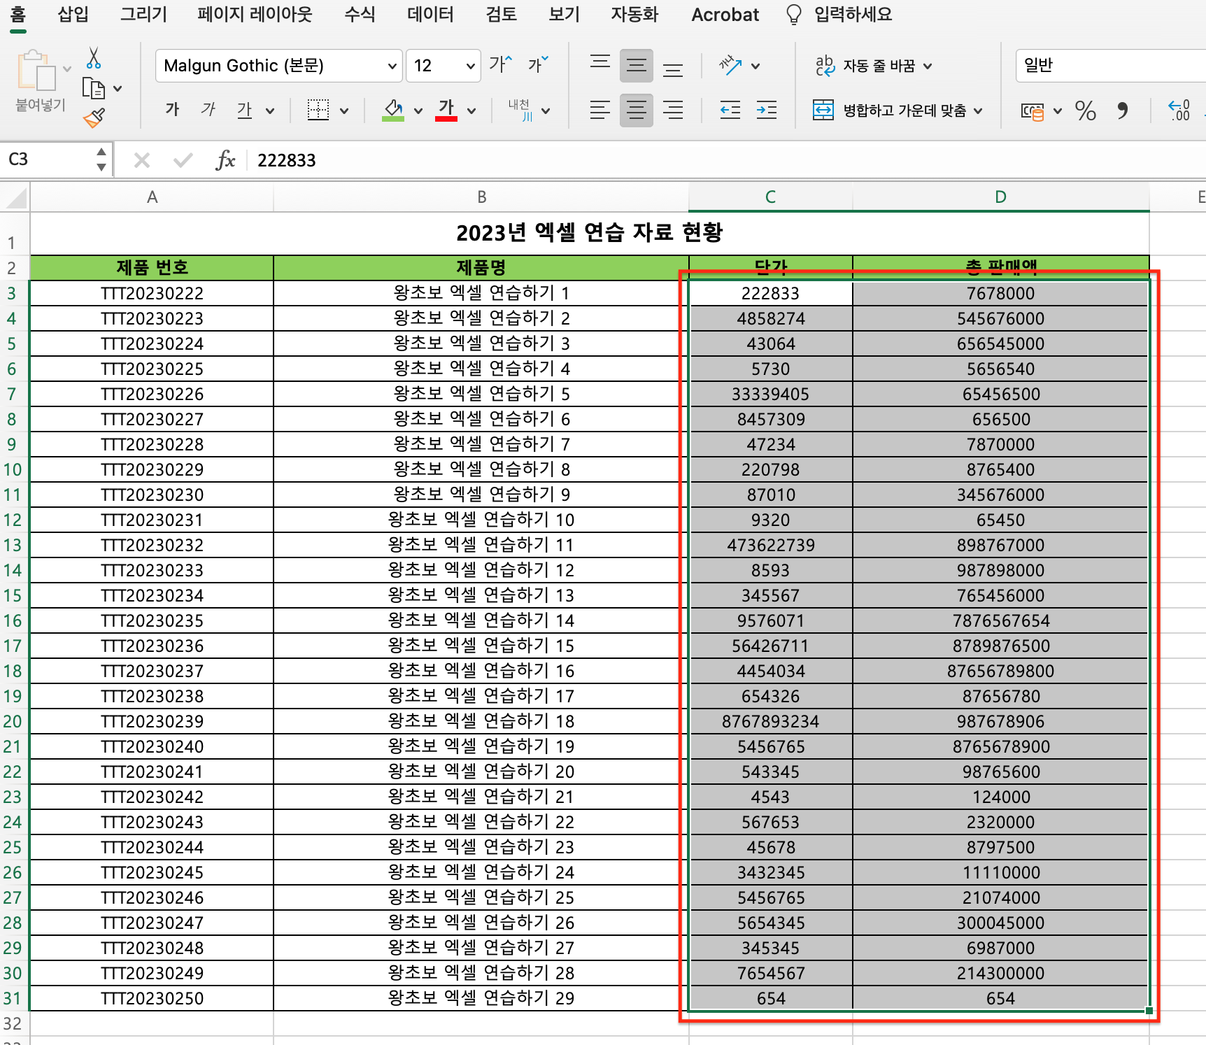Open the 삽입 tab
1206x1045 pixels.
[73, 15]
